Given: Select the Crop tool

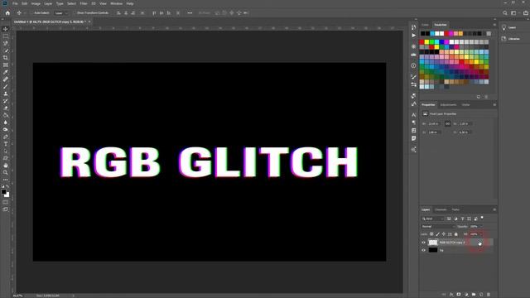Looking at the screenshot, I should click(6, 58).
